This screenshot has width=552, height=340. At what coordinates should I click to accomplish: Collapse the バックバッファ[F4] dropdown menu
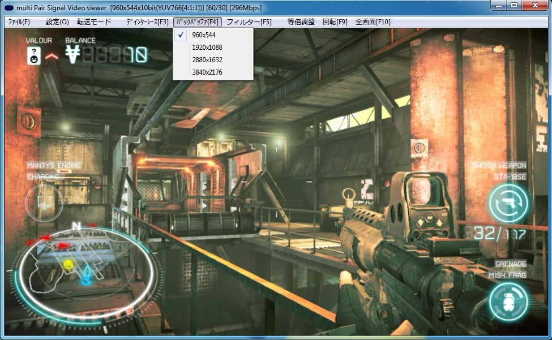point(196,22)
